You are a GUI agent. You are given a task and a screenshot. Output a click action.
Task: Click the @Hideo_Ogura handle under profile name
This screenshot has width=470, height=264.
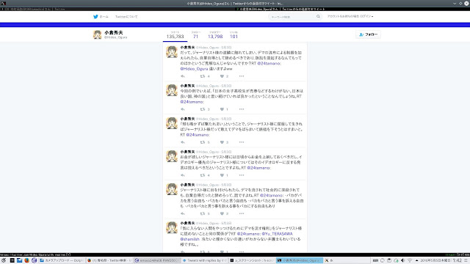pyautogui.click(x=116, y=37)
